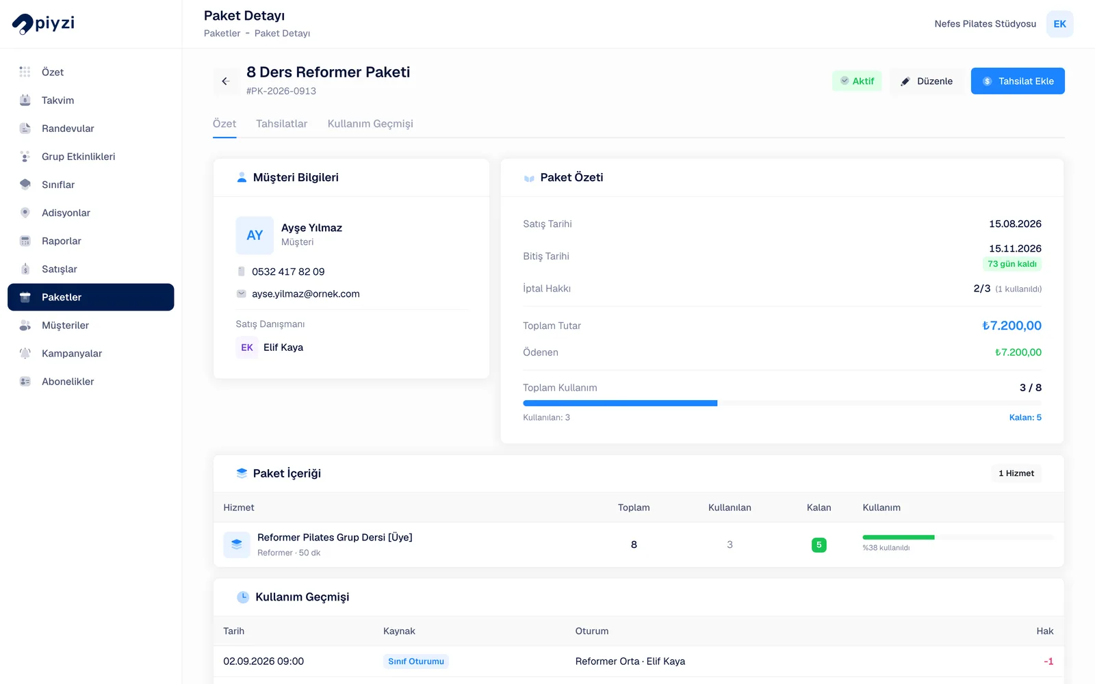
Task: Go to Paketler breadcrumb link
Action: 222,33
